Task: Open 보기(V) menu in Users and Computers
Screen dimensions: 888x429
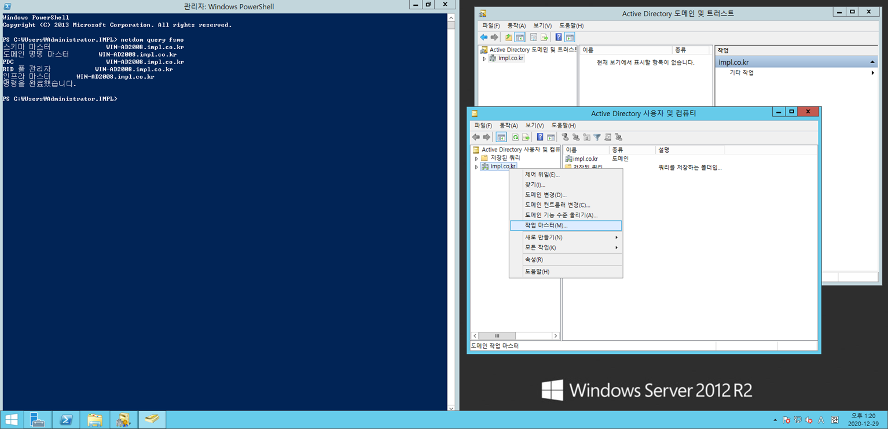Action: [x=534, y=125]
